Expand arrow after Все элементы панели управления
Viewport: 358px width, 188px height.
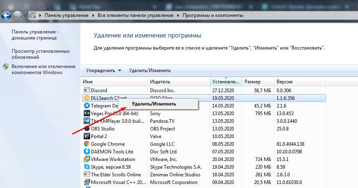(178, 16)
